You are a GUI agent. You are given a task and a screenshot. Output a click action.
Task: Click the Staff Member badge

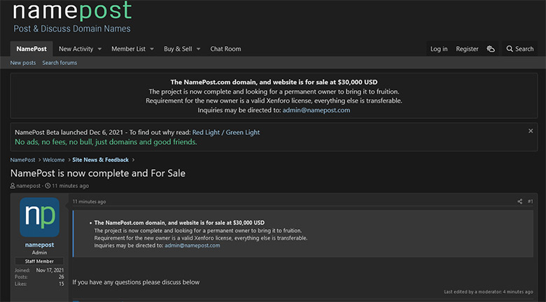pyautogui.click(x=39, y=261)
